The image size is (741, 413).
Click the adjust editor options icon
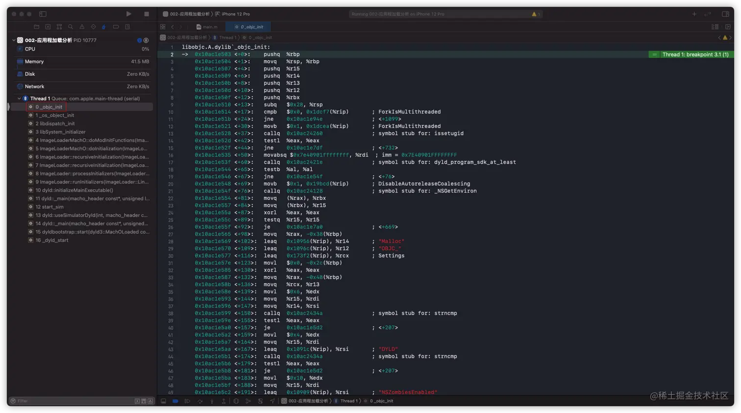pos(715,27)
